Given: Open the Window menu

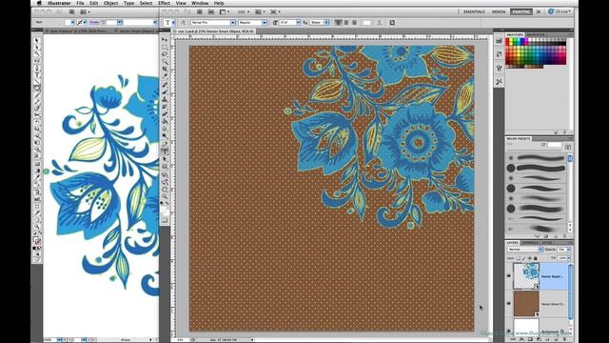Looking at the screenshot, I should coord(200,3).
